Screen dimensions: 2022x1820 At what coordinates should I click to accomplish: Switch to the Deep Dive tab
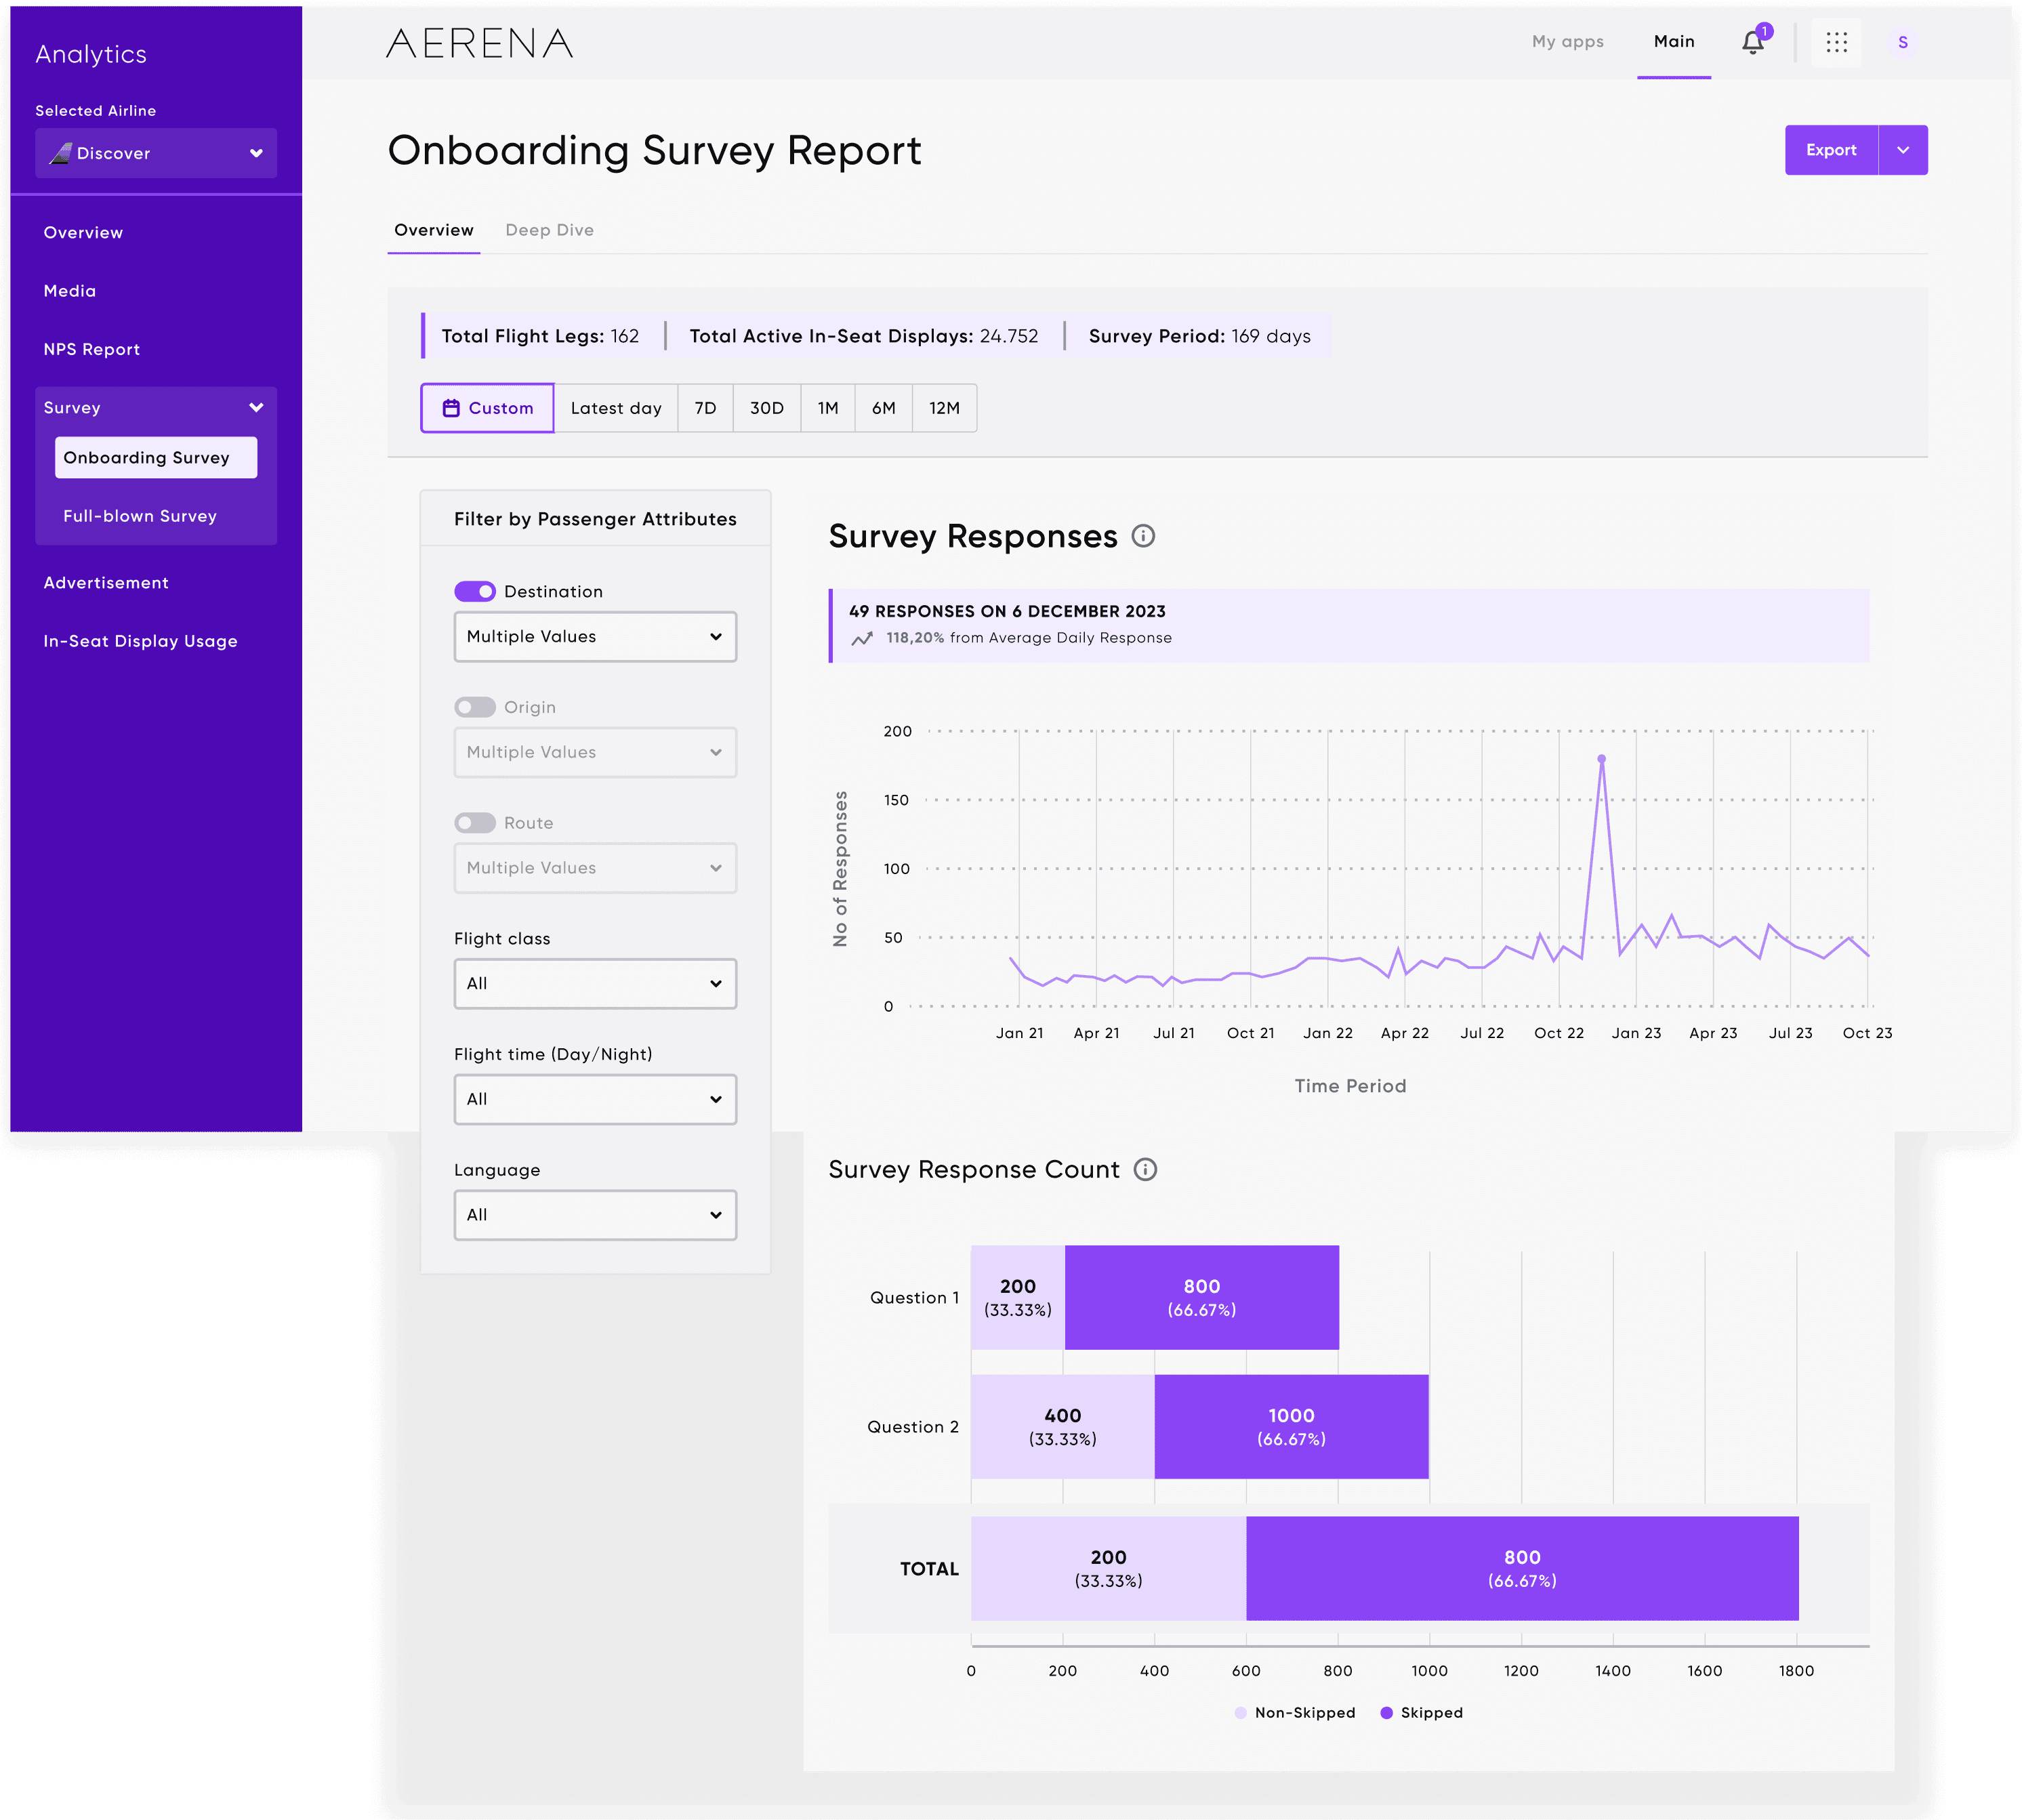(549, 230)
